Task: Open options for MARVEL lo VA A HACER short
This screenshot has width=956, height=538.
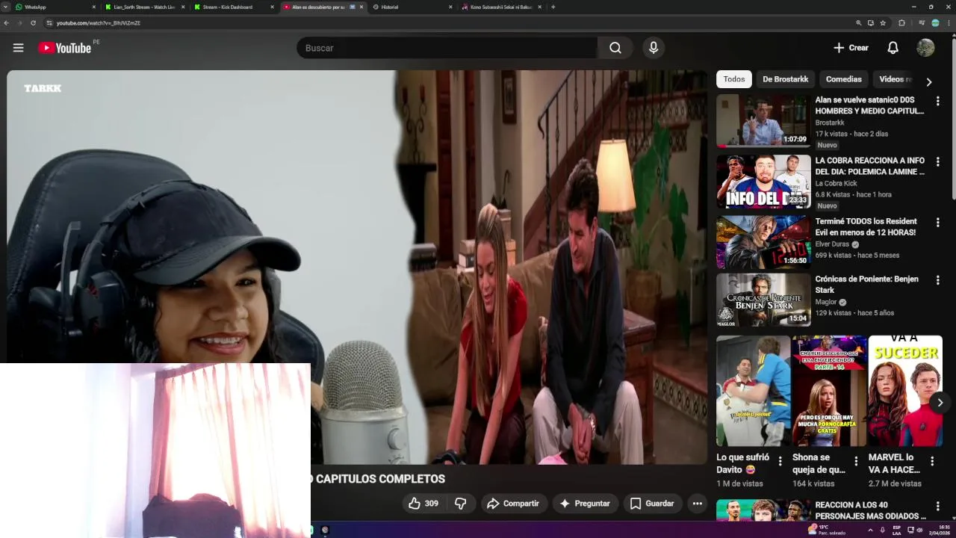Action: point(932,461)
